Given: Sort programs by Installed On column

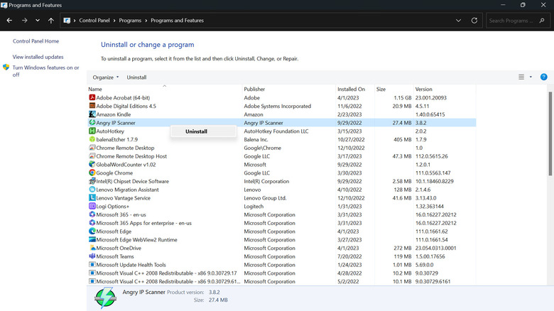Looking at the screenshot, I should click(x=351, y=89).
